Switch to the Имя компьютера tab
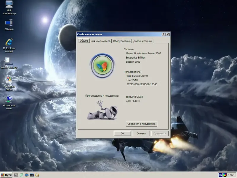 coord(100,41)
